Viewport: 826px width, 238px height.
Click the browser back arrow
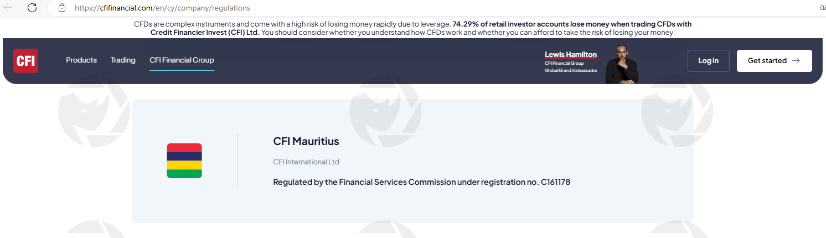point(8,8)
